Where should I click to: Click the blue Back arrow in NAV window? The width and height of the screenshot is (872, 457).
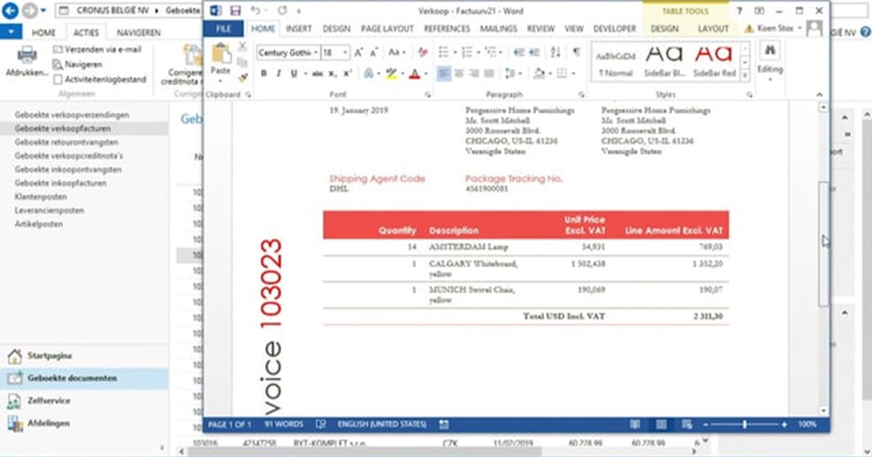point(11,11)
